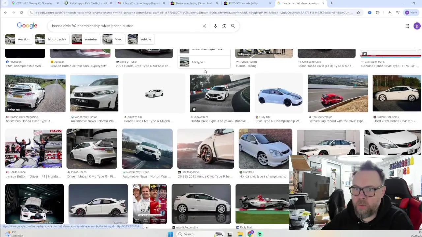Click the magnifying glass search button
The width and height of the screenshot is (422, 237).
click(233, 26)
